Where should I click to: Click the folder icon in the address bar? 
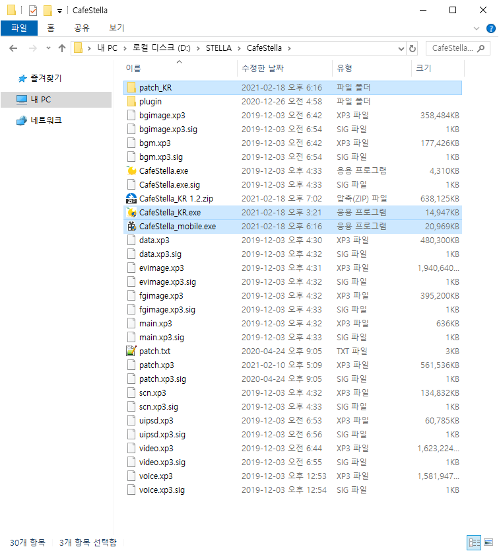click(79, 48)
